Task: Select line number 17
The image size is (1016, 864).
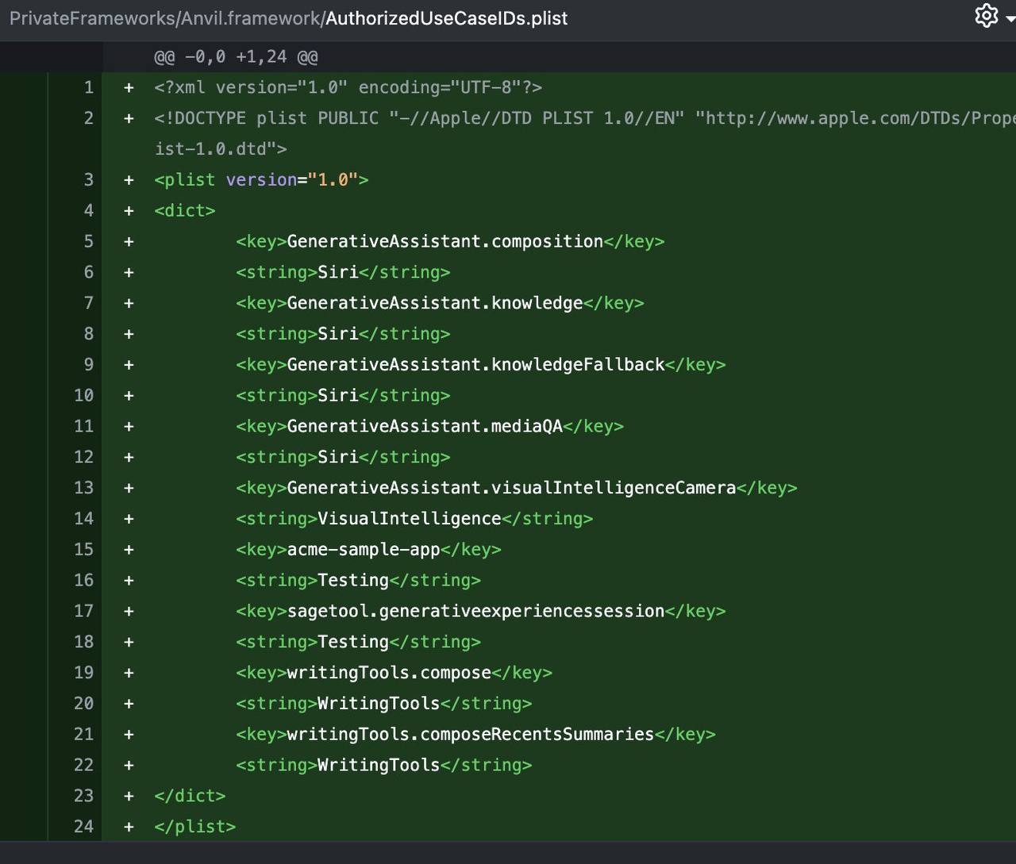Action: (83, 611)
